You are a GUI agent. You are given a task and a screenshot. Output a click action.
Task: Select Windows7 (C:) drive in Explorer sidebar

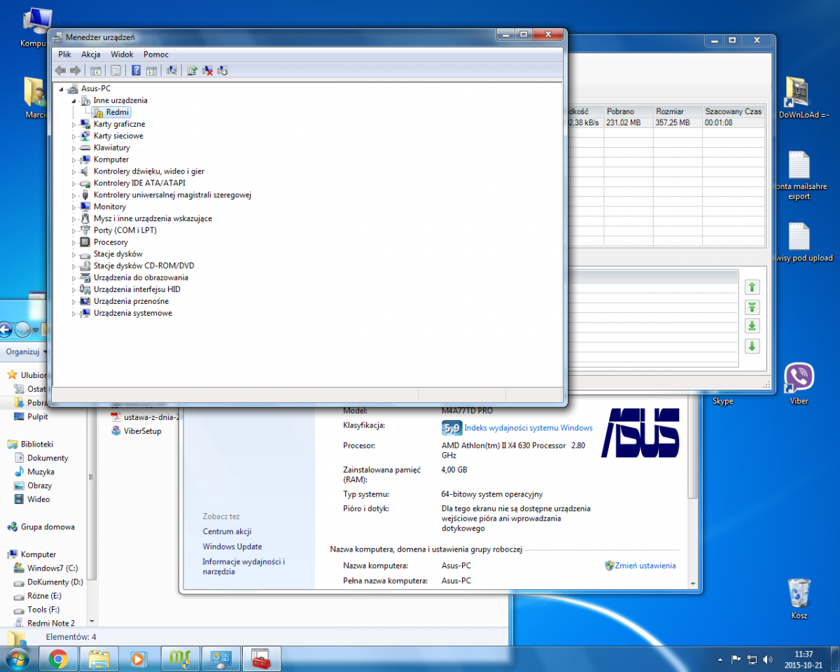click(52, 568)
